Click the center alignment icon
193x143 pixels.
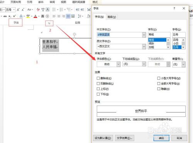tap(59, 16)
